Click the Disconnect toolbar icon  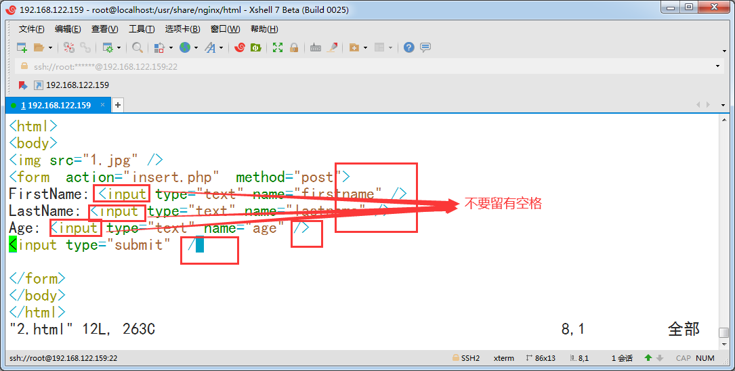[x=69, y=47]
